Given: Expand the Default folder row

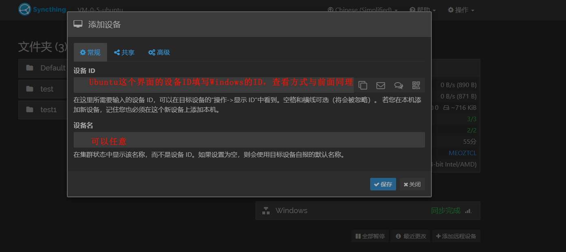Looking at the screenshot, I should pos(43,68).
